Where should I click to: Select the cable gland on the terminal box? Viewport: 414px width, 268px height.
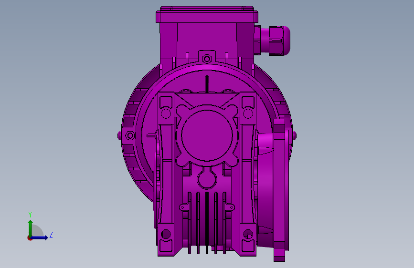[273, 41]
